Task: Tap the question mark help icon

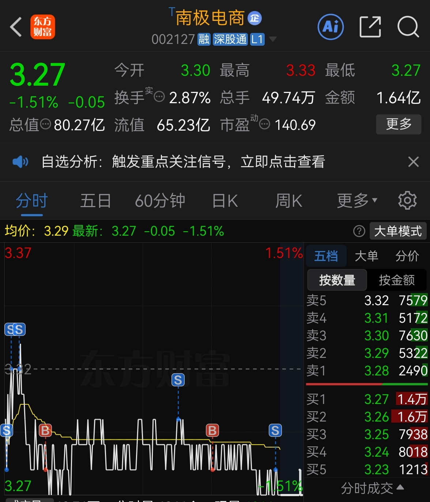Action: (359, 231)
